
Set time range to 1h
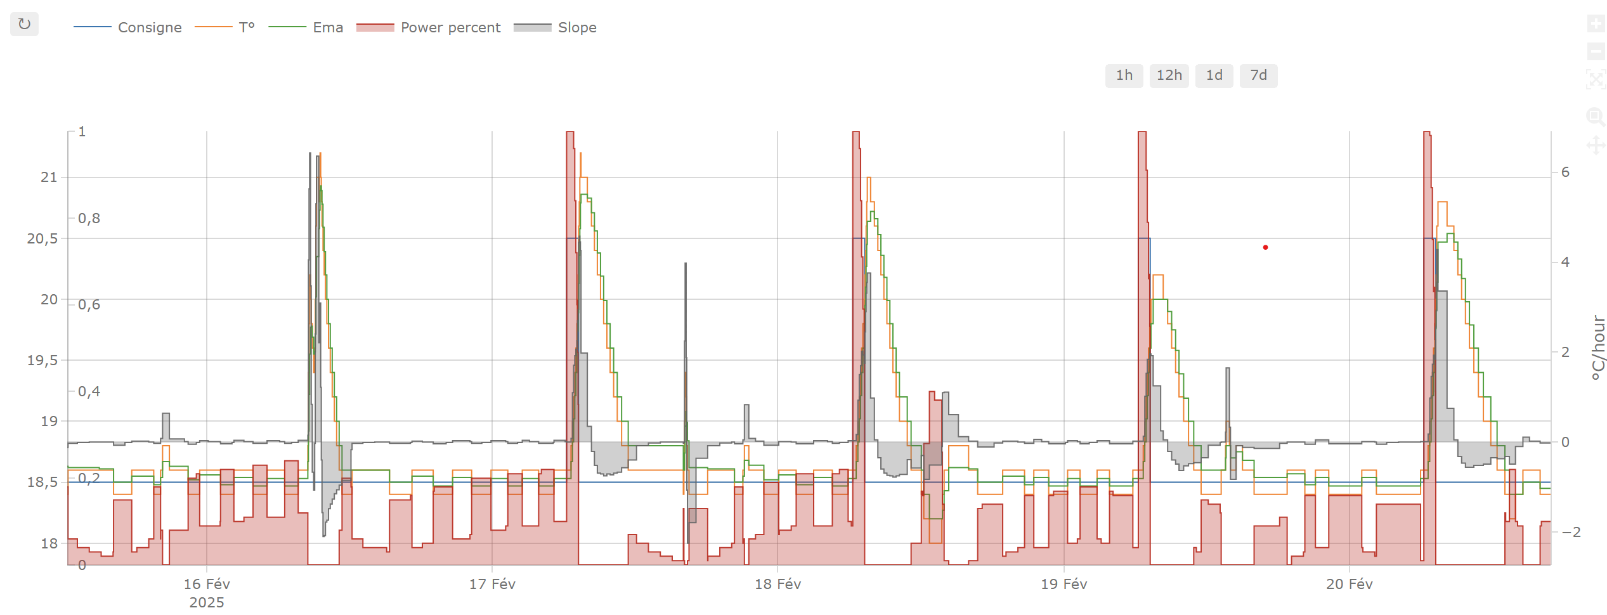1124,75
